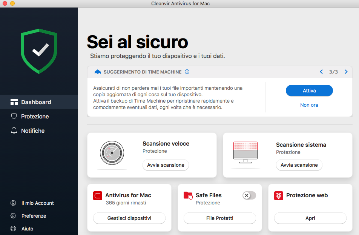Click the red Antivirus for Mac logo icon
The width and height of the screenshot is (359, 235).
(98, 196)
